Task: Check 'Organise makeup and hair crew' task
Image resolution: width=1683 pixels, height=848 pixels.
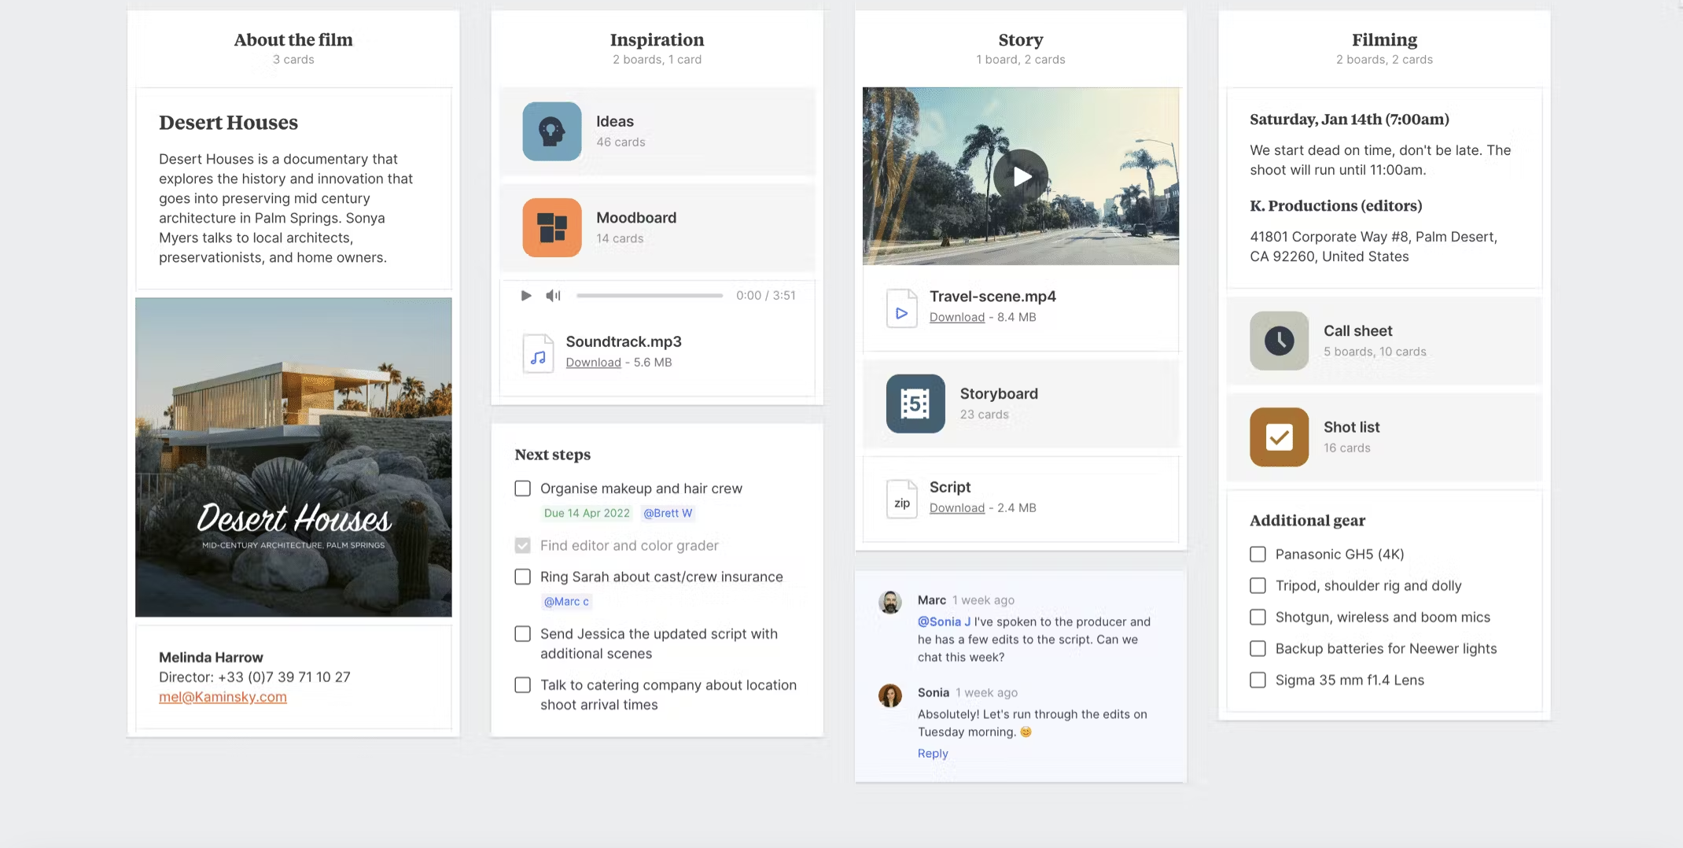Action: [522, 489]
